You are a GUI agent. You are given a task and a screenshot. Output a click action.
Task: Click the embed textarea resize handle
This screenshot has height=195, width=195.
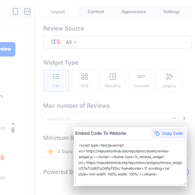point(185,184)
